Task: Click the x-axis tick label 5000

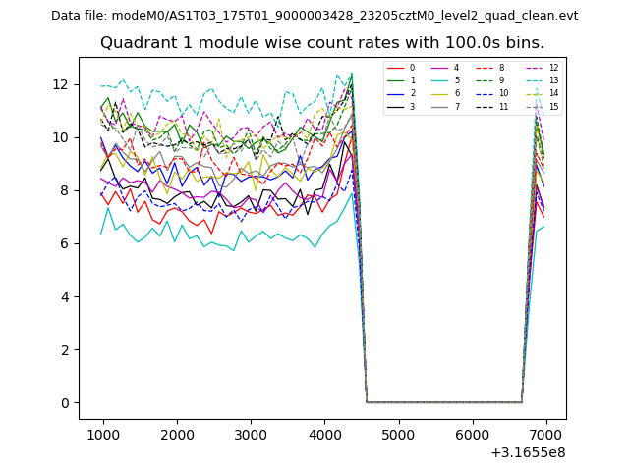Action: click(x=398, y=435)
